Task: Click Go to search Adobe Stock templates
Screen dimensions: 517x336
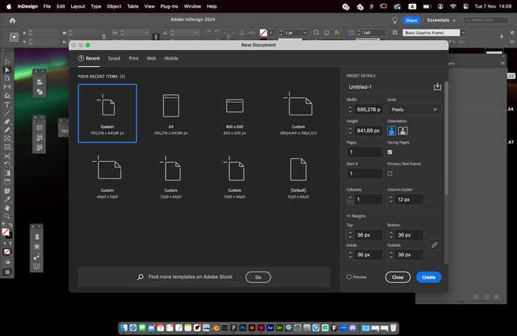Action: pos(258,277)
